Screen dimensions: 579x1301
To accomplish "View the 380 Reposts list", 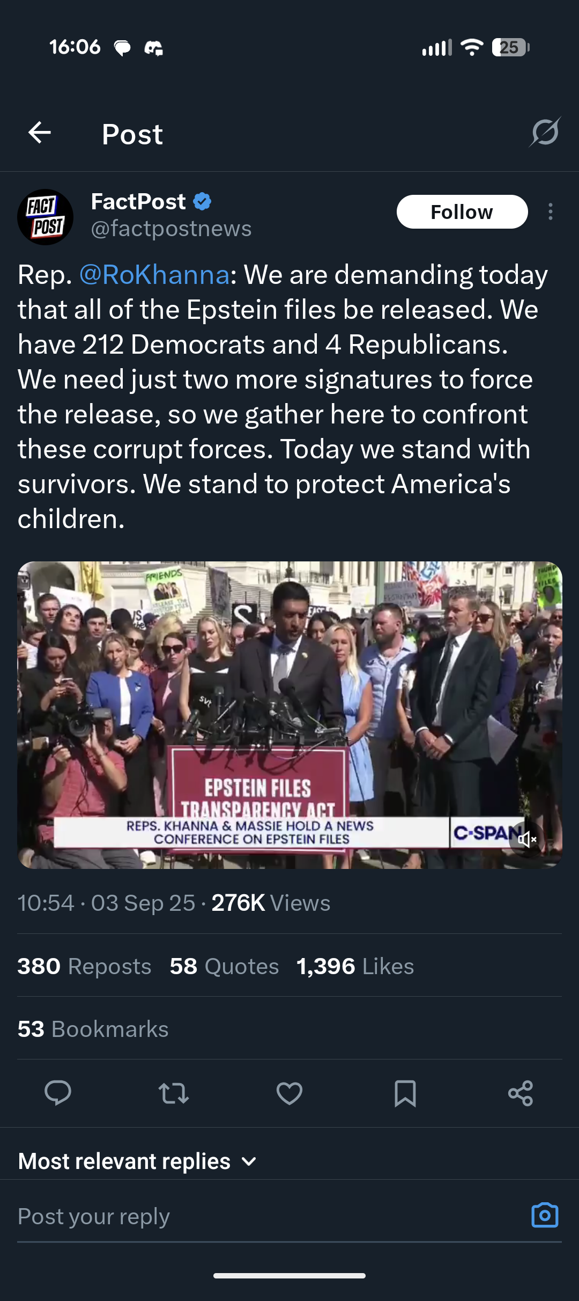I will coord(84,966).
